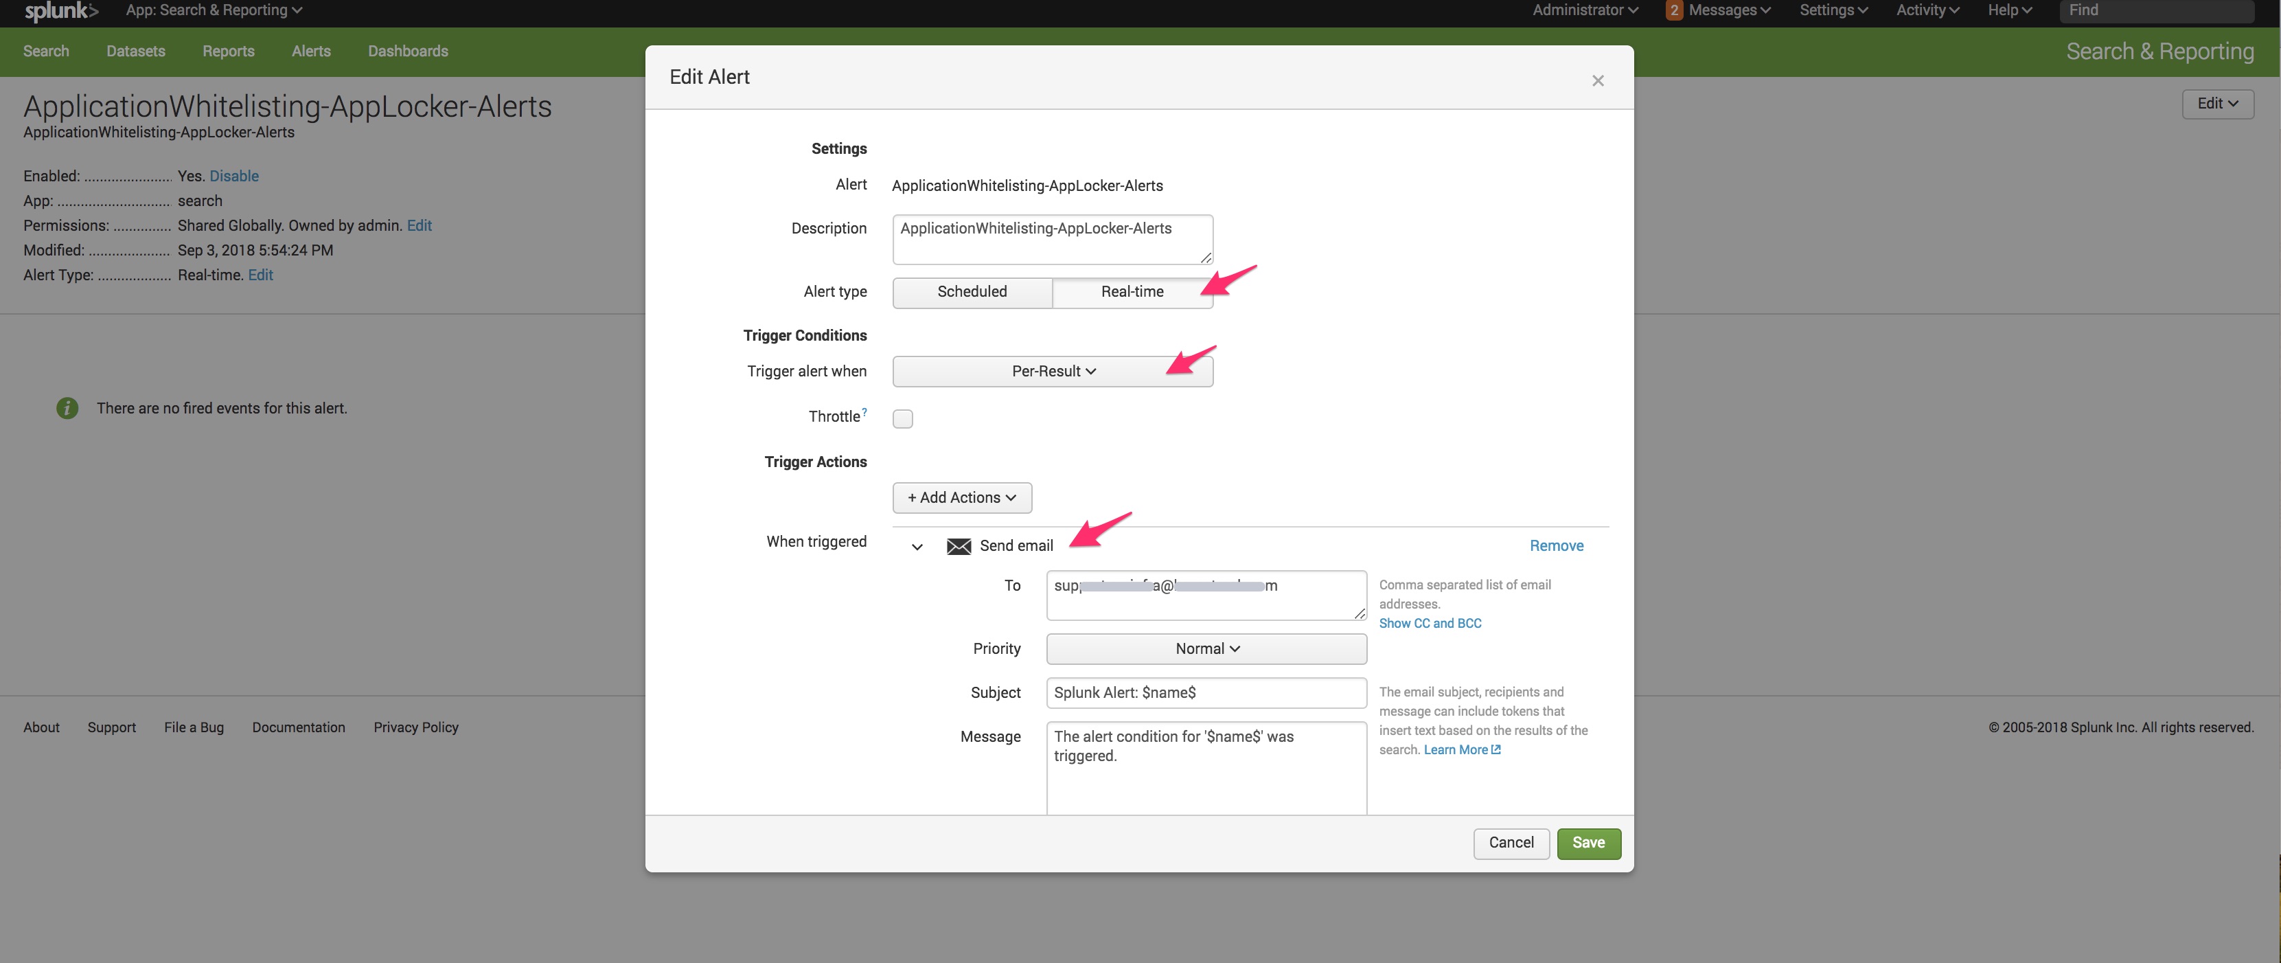The image size is (2281, 963).
Task: Select the Real-time alert type
Action: (1132, 291)
